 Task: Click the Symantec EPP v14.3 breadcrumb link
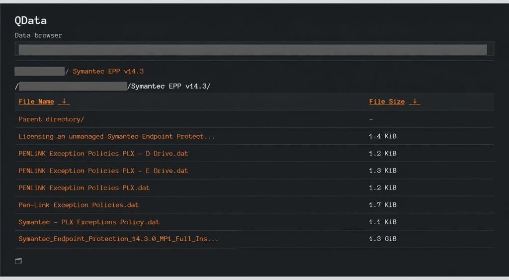(108, 72)
